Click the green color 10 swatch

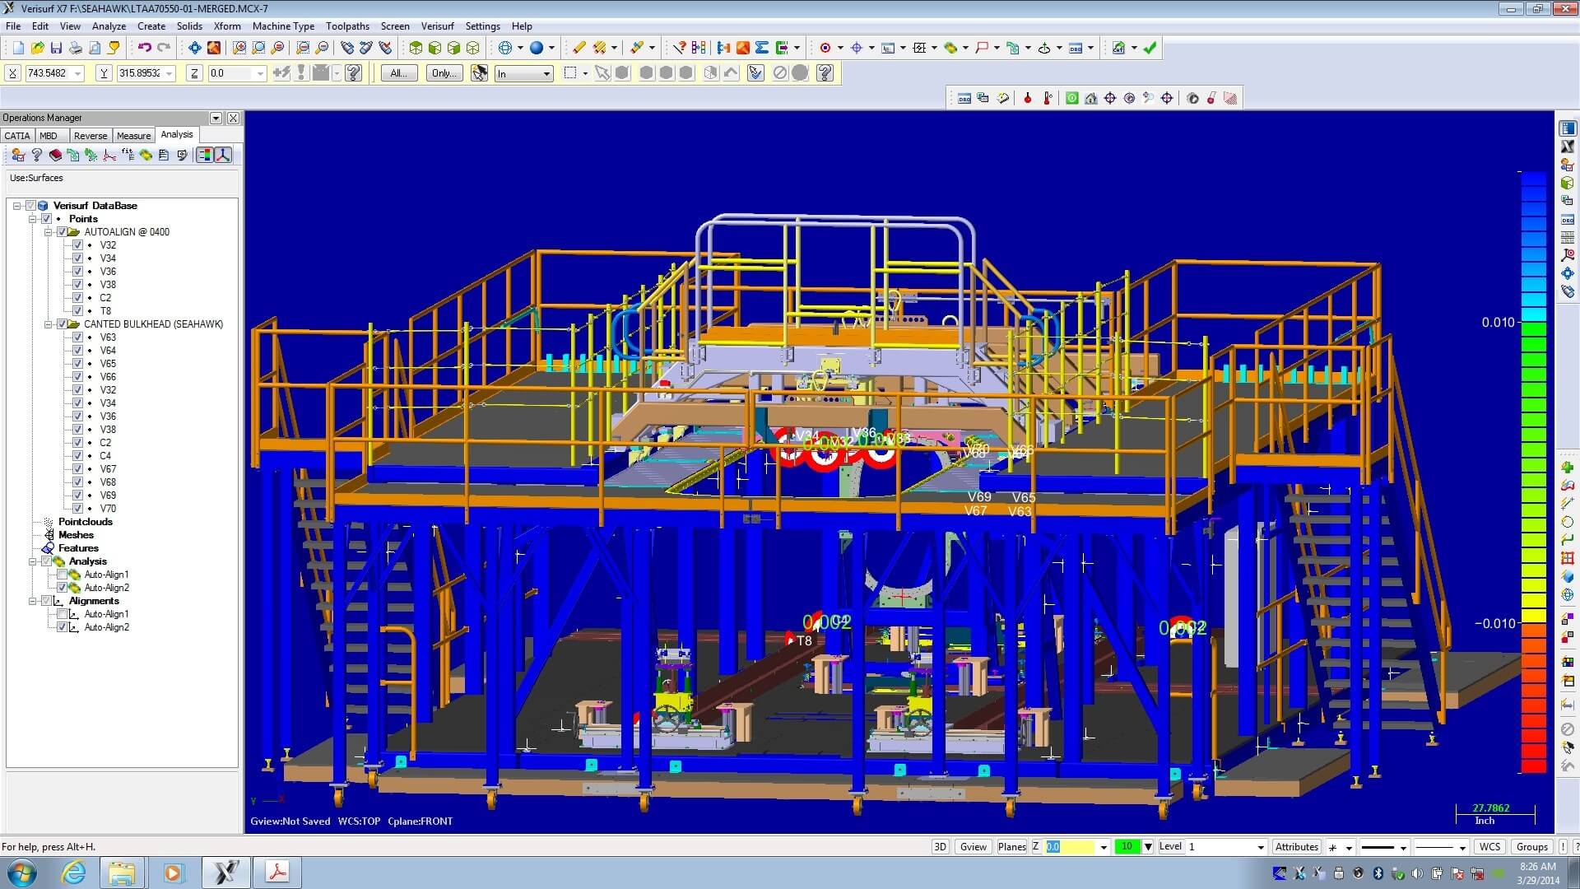click(x=1127, y=846)
